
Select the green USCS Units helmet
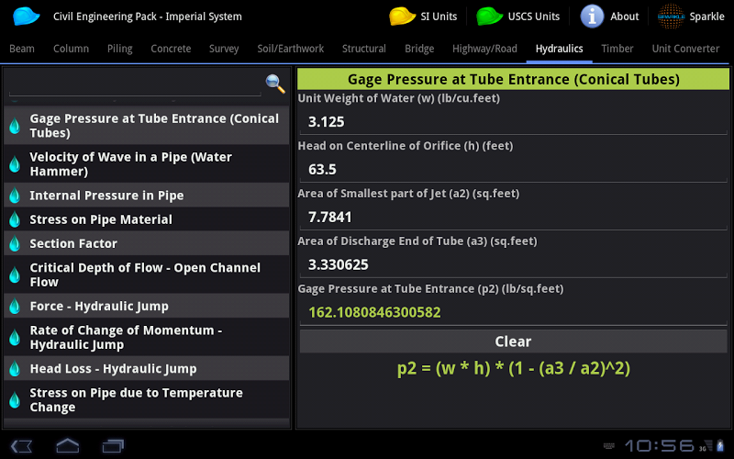click(490, 17)
